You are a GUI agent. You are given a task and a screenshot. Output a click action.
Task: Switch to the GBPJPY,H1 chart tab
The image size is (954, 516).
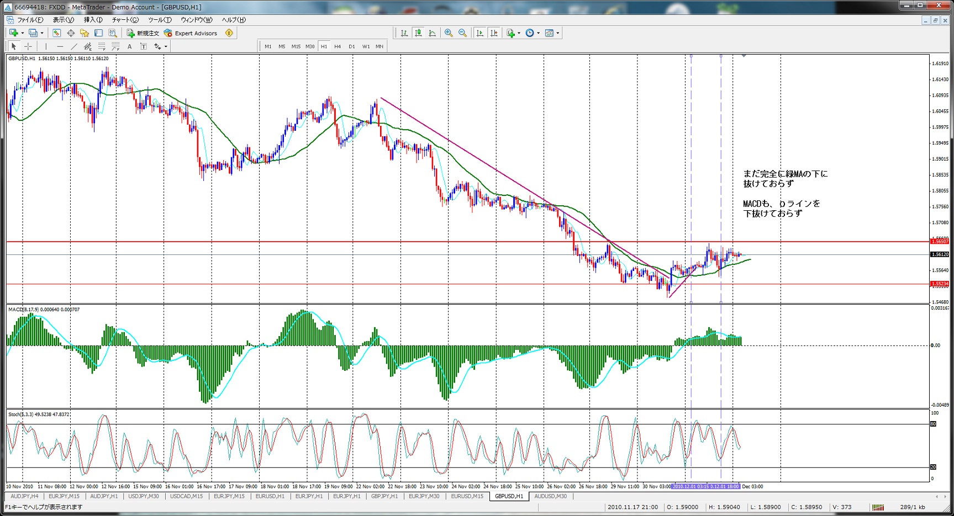[384, 496]
